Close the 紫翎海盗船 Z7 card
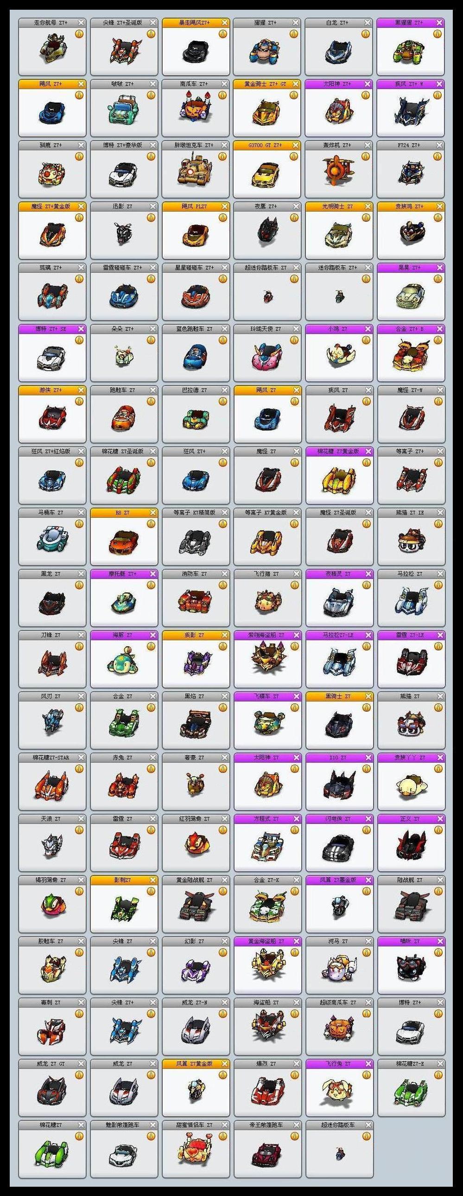 pos(297,635)
